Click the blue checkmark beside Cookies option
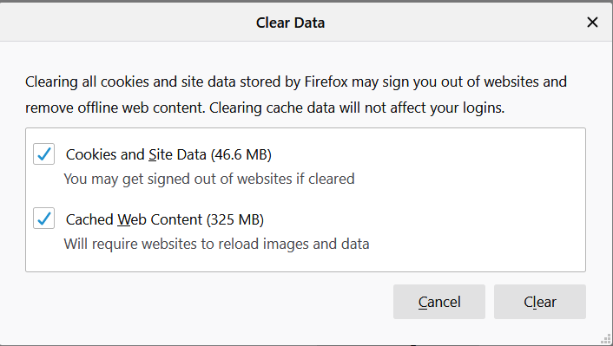Image resolution: width=613 pixels, height=346 pixels. [43, 153]
